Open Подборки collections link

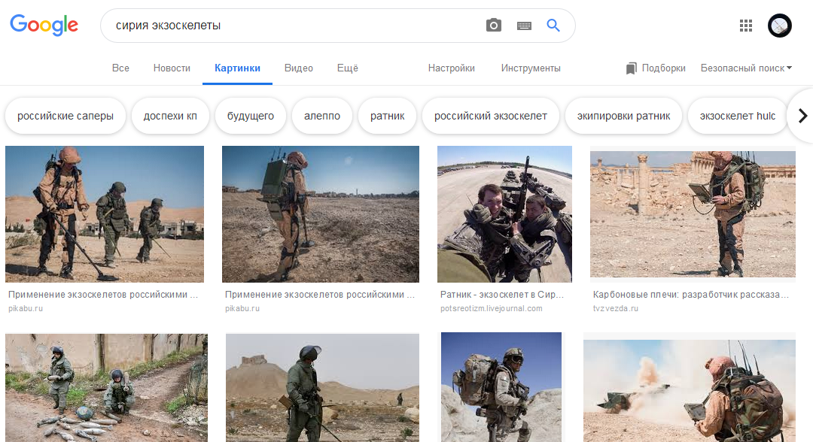click(x=663, y=68)
